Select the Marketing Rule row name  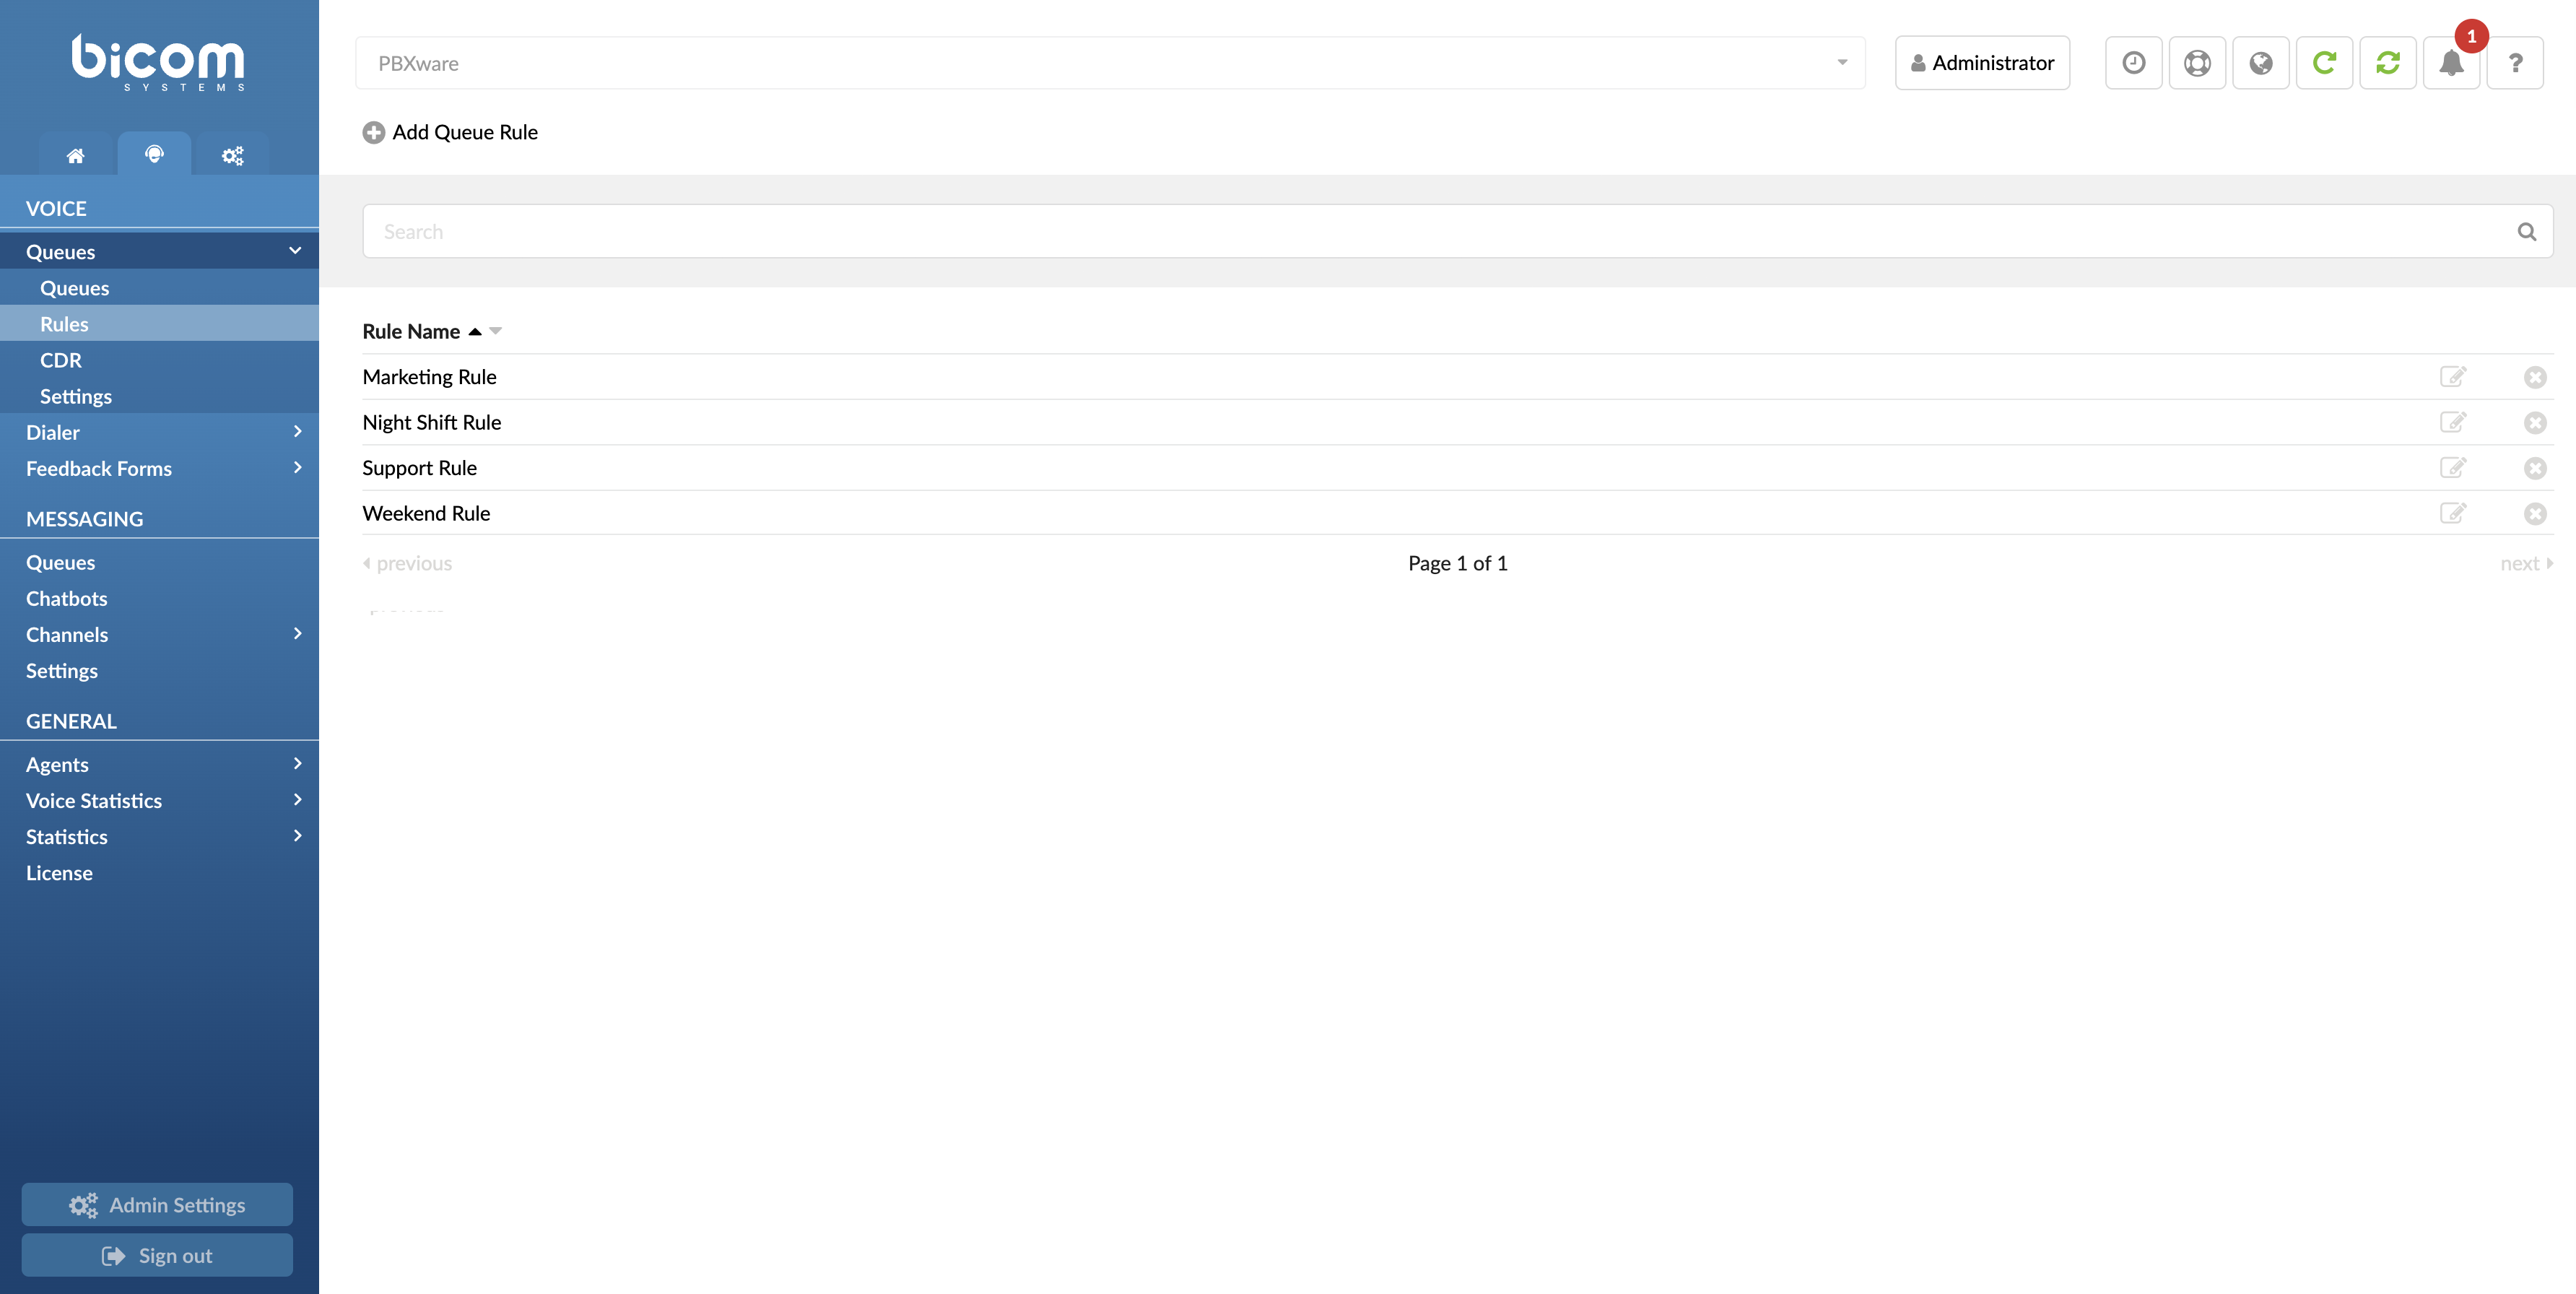point(429,377)
